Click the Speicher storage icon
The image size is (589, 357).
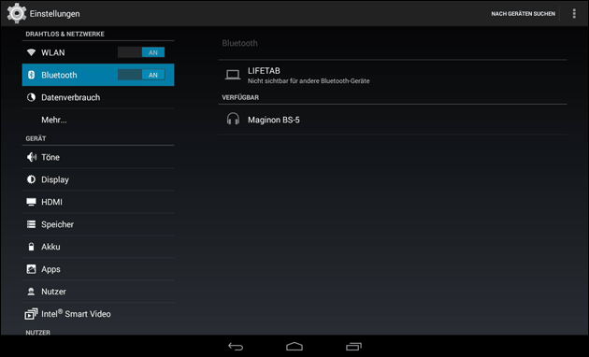click(x=31, y=224)
